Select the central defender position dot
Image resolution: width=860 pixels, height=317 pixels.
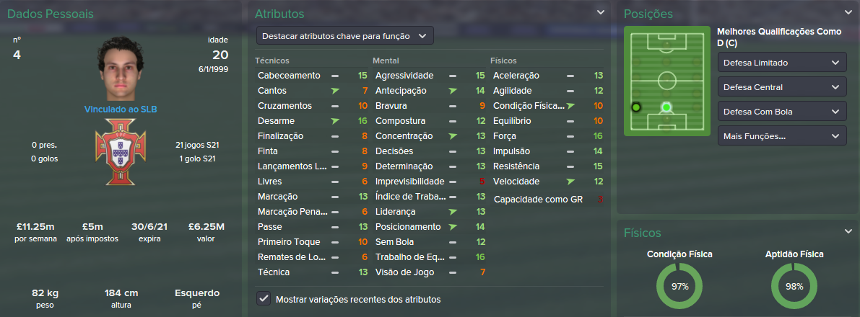pyautogui.click(x=666, y=107)
